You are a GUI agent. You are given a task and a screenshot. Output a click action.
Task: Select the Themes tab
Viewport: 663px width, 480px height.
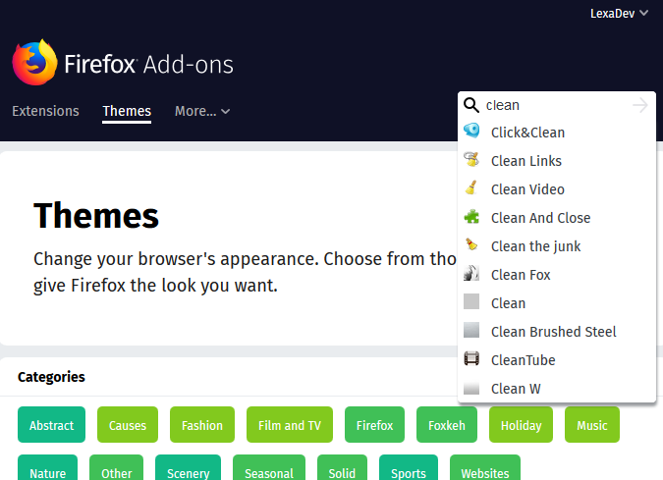(127, 111)
